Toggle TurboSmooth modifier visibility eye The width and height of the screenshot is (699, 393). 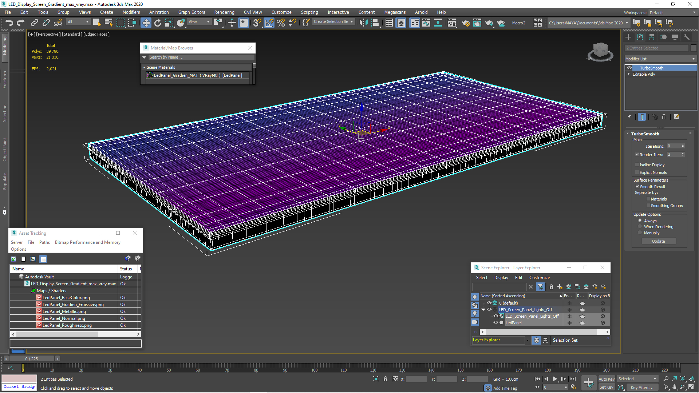coord(629,68)
